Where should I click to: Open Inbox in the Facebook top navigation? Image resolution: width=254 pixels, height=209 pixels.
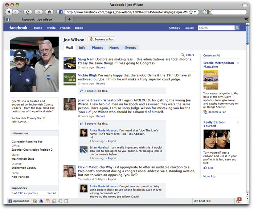[79, 28]
